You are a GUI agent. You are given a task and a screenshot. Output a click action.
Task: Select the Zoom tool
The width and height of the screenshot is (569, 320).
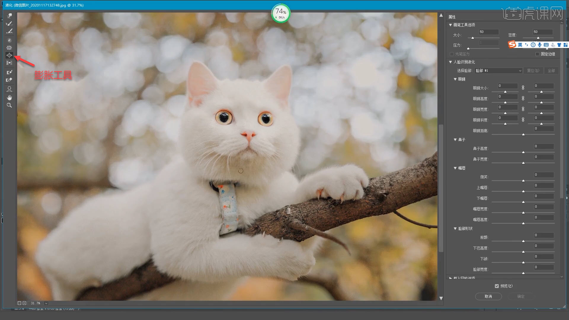pos(9,105)
